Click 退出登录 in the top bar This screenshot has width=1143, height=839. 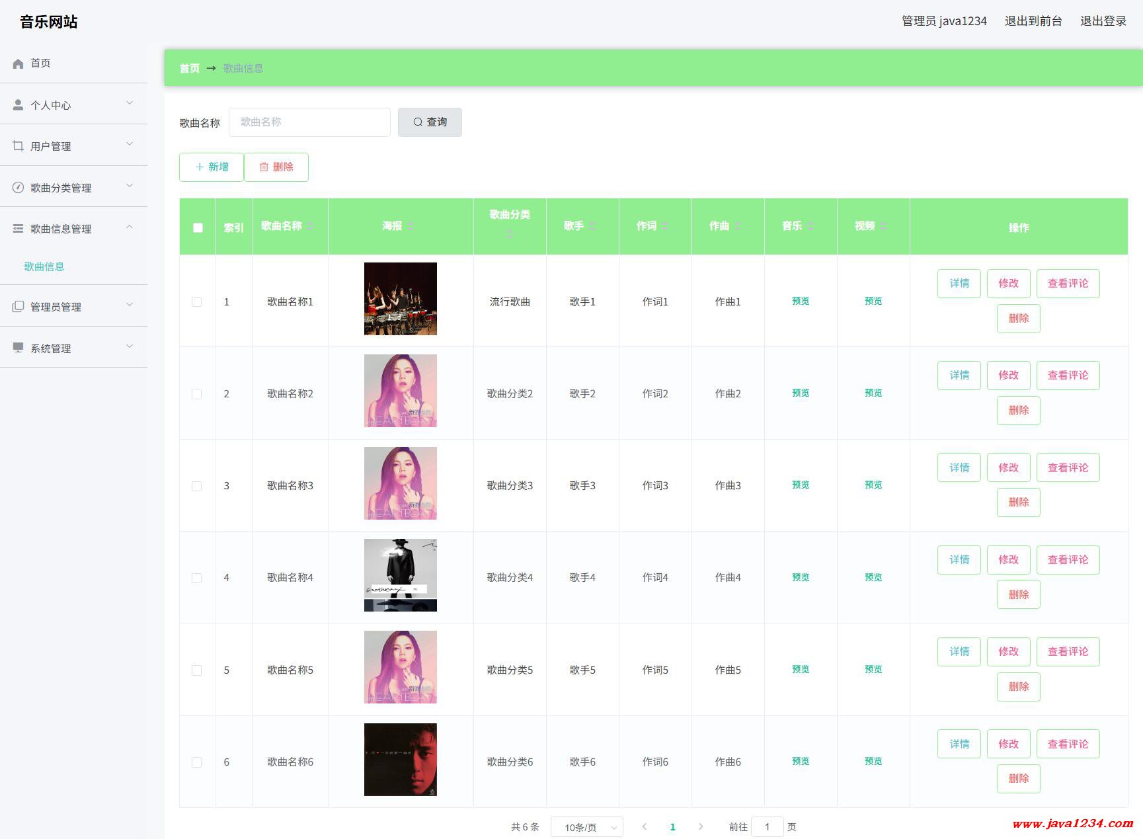click(1103, 21)
